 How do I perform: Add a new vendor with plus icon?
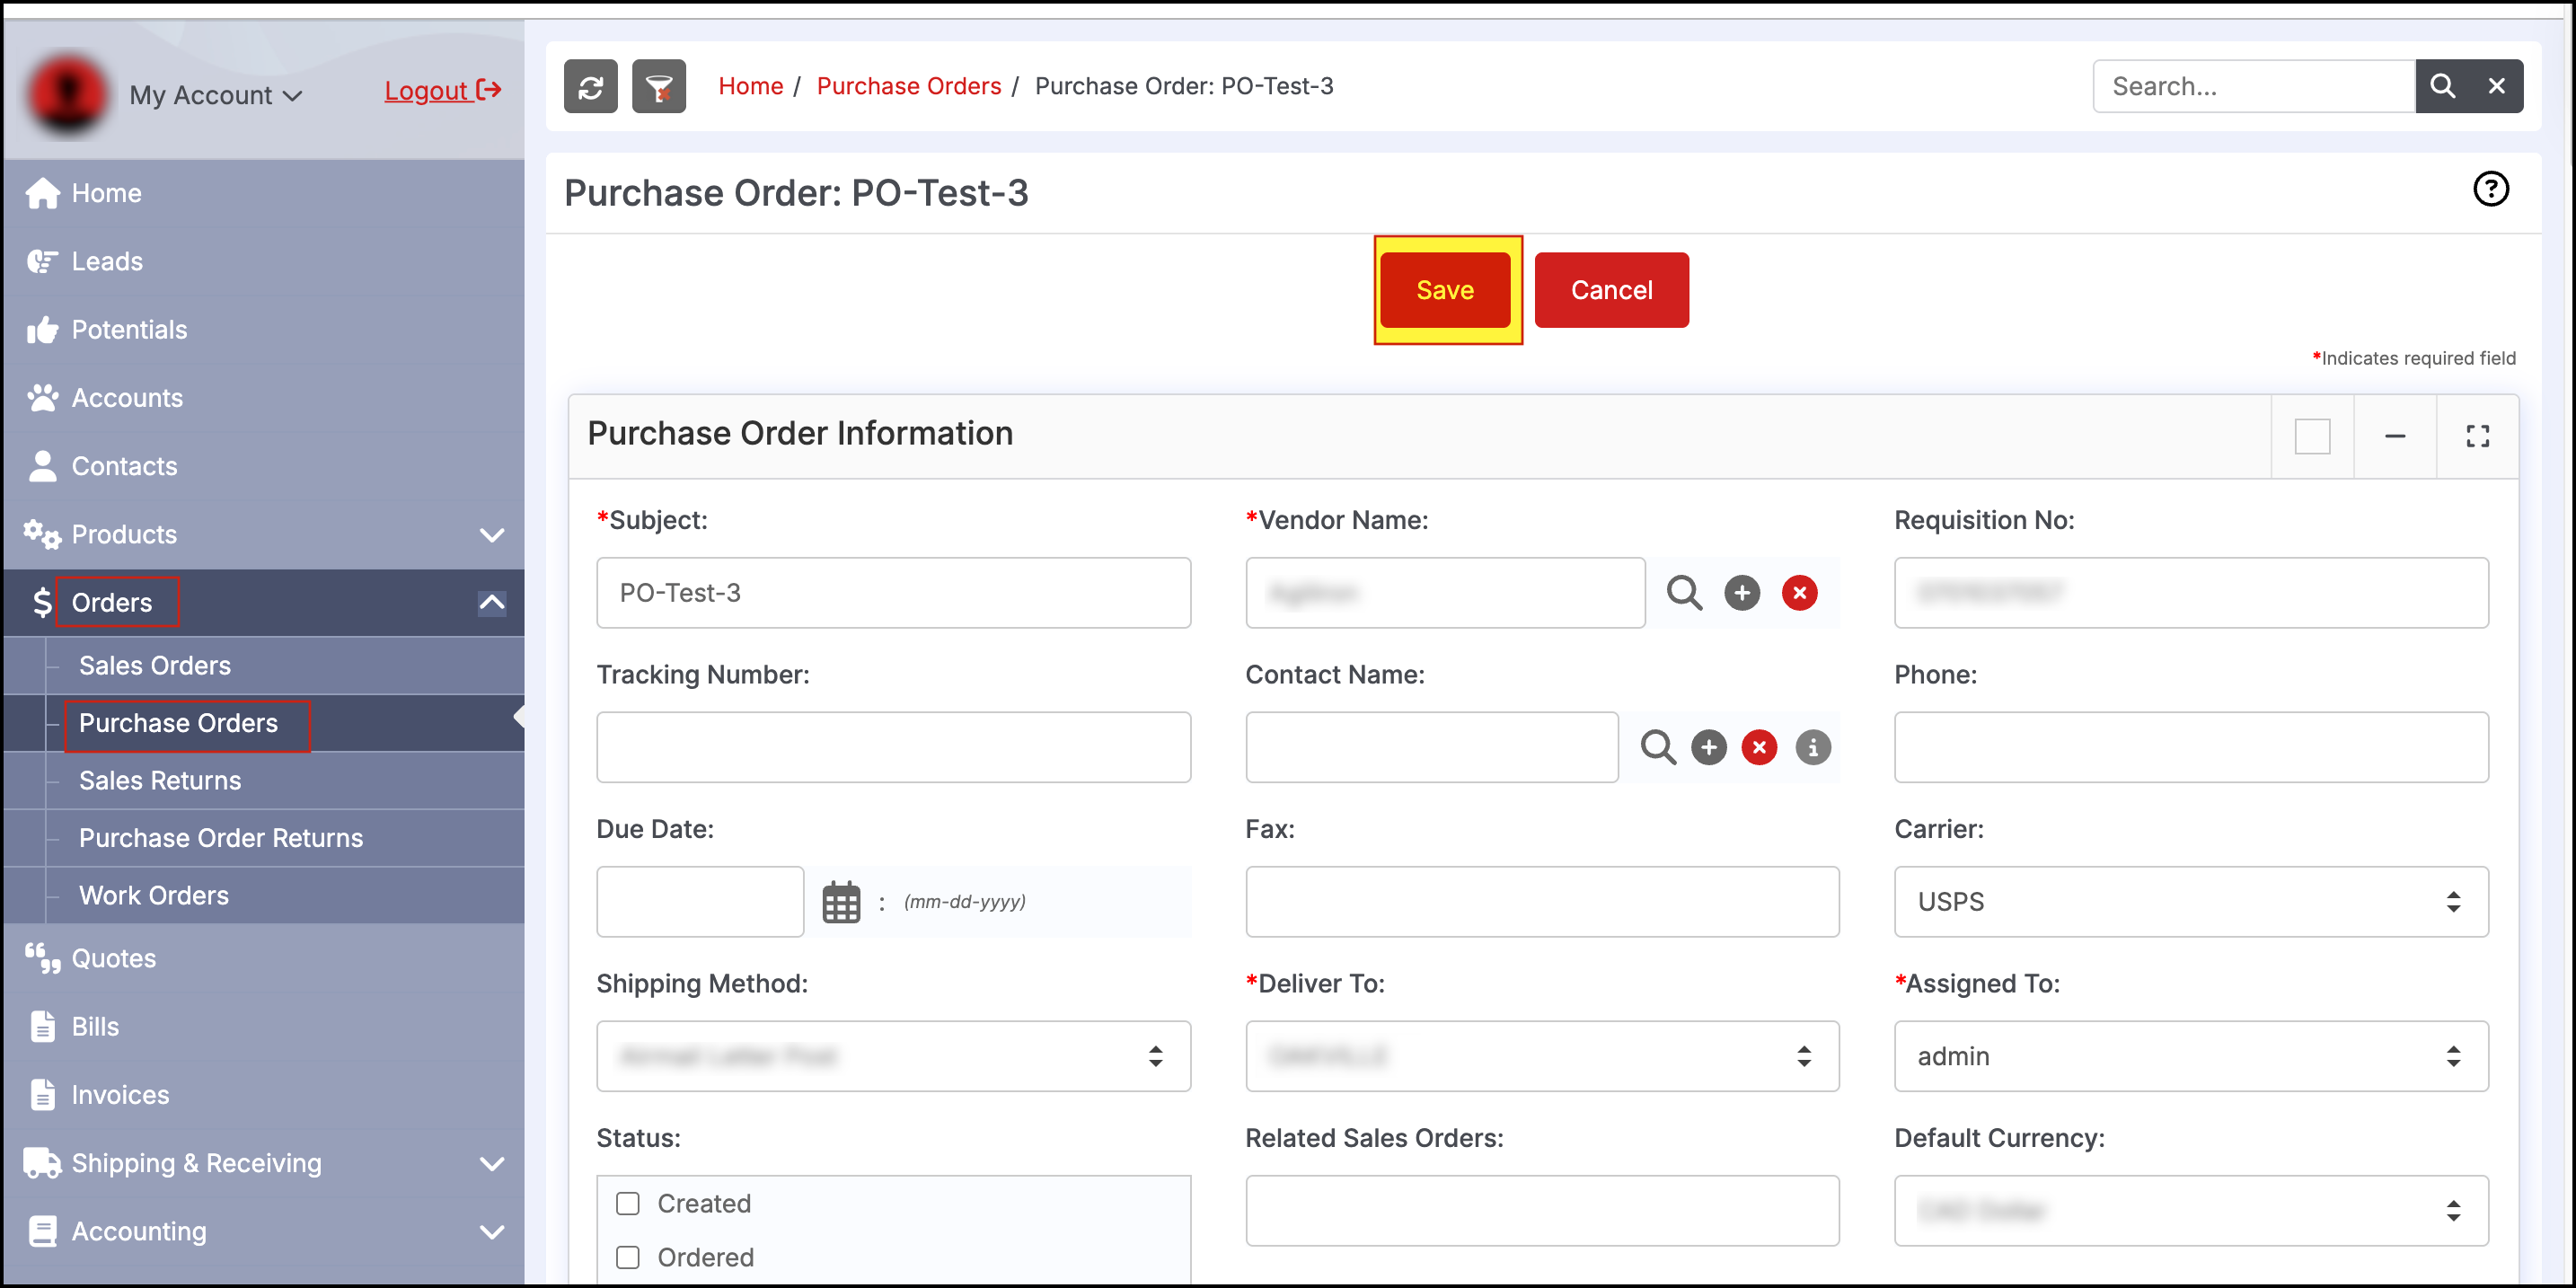(1742, 593)
